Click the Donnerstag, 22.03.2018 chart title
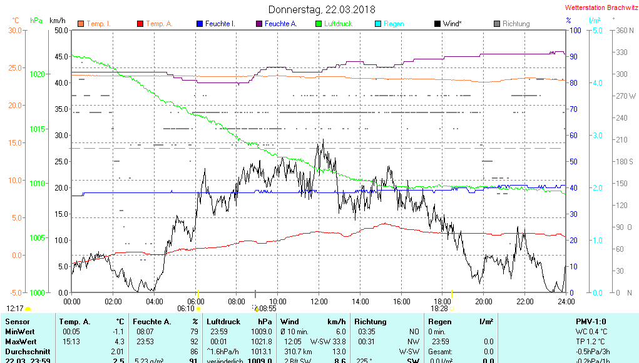Viewport: 639px width, 363px height. [322, 9]
